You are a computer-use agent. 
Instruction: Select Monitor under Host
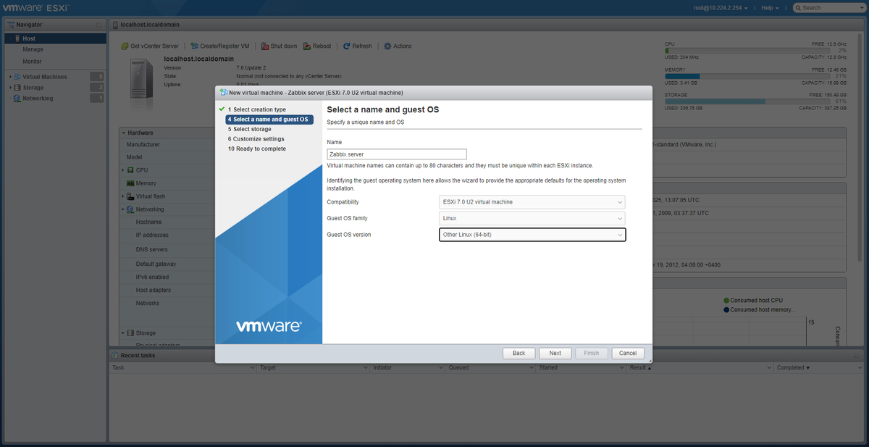click(x=33, y=62)
